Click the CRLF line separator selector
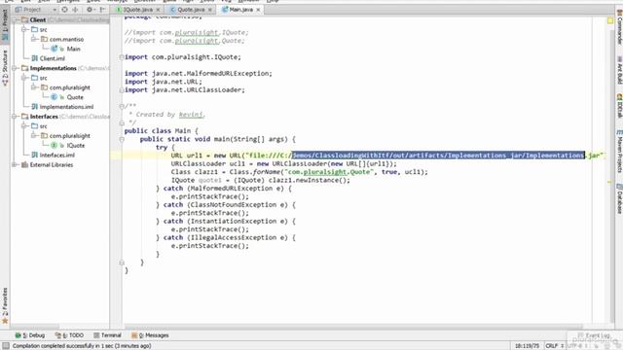The height and width of the screenshot is (350, 623). 554,346
